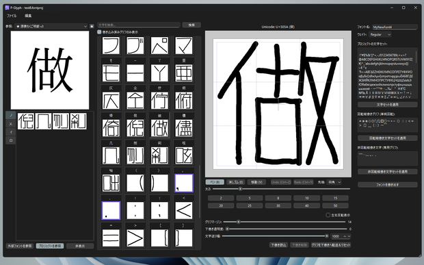Set brush thickness with the 50 button
This screenshot has width=424, height=265.
pos(335,205)
